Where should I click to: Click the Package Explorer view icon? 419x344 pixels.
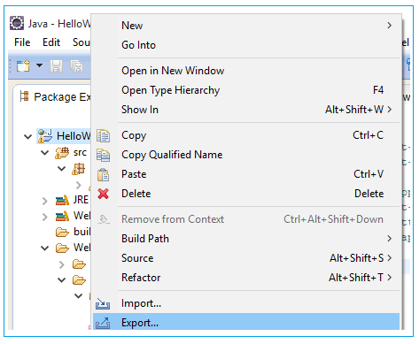pyautogui.click(x=24, y=96)
